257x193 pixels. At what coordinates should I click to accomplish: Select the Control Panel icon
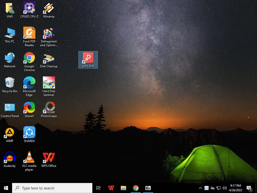tap(10, 110)
